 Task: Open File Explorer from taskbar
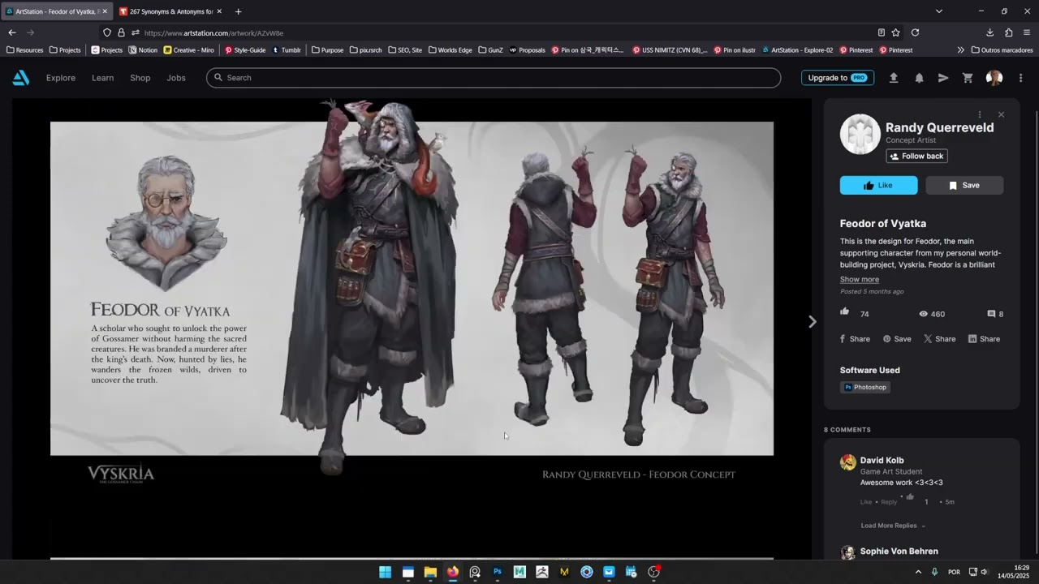tap(430, 572)
